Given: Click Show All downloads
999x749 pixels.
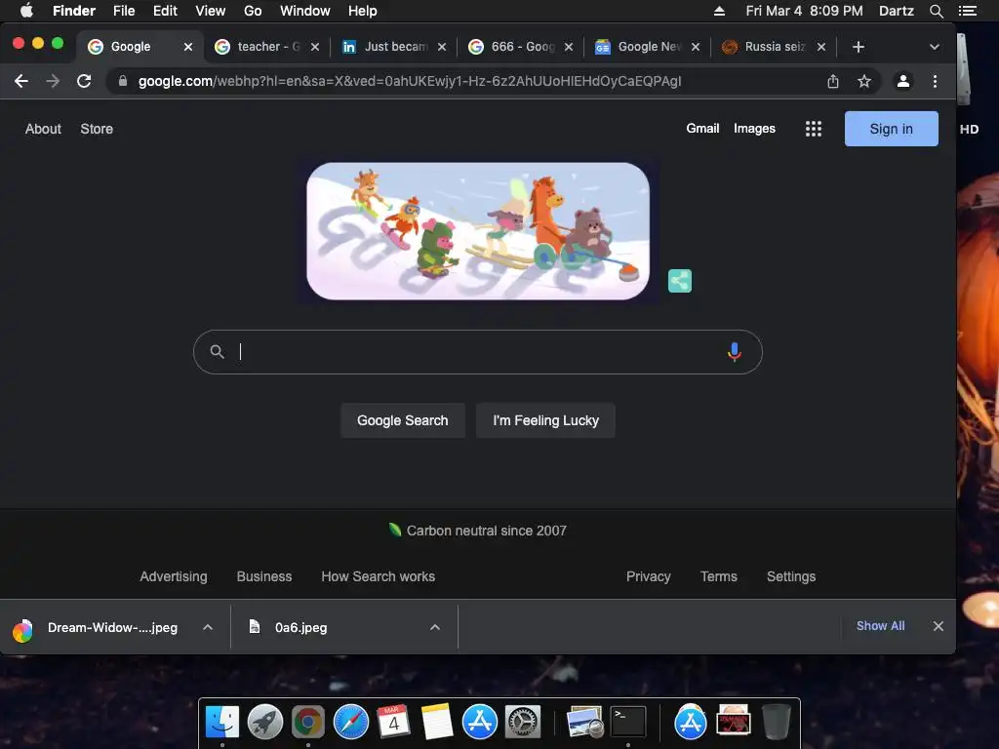Looking at the screenshot, I should click(x=881, y=626).
